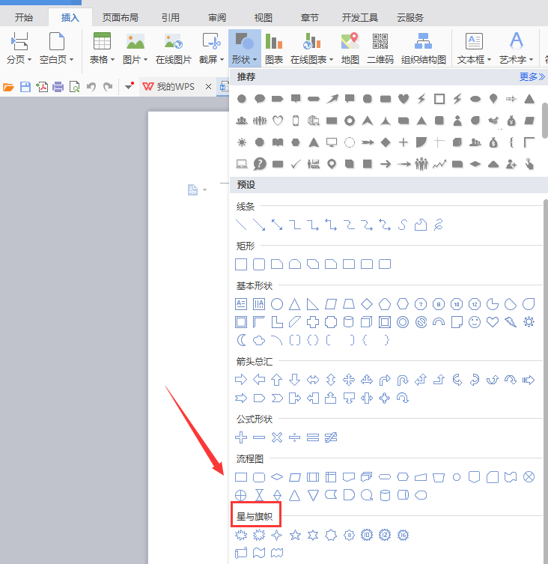Select the plus sign formula shape
This screenshot has height=564, width=548.
point(241,437)
